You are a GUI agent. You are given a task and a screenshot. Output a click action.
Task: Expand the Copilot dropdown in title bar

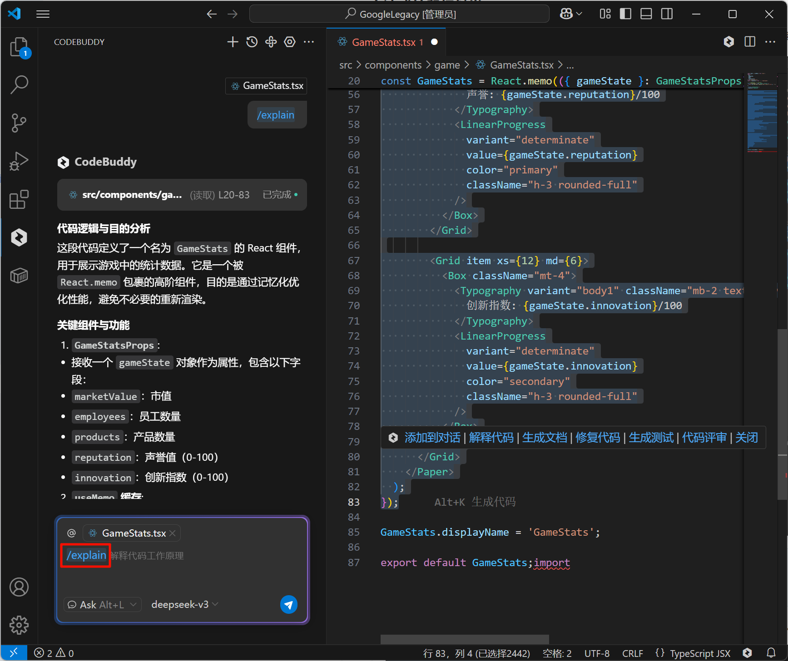pyautogui.click(x=571, y=14)
